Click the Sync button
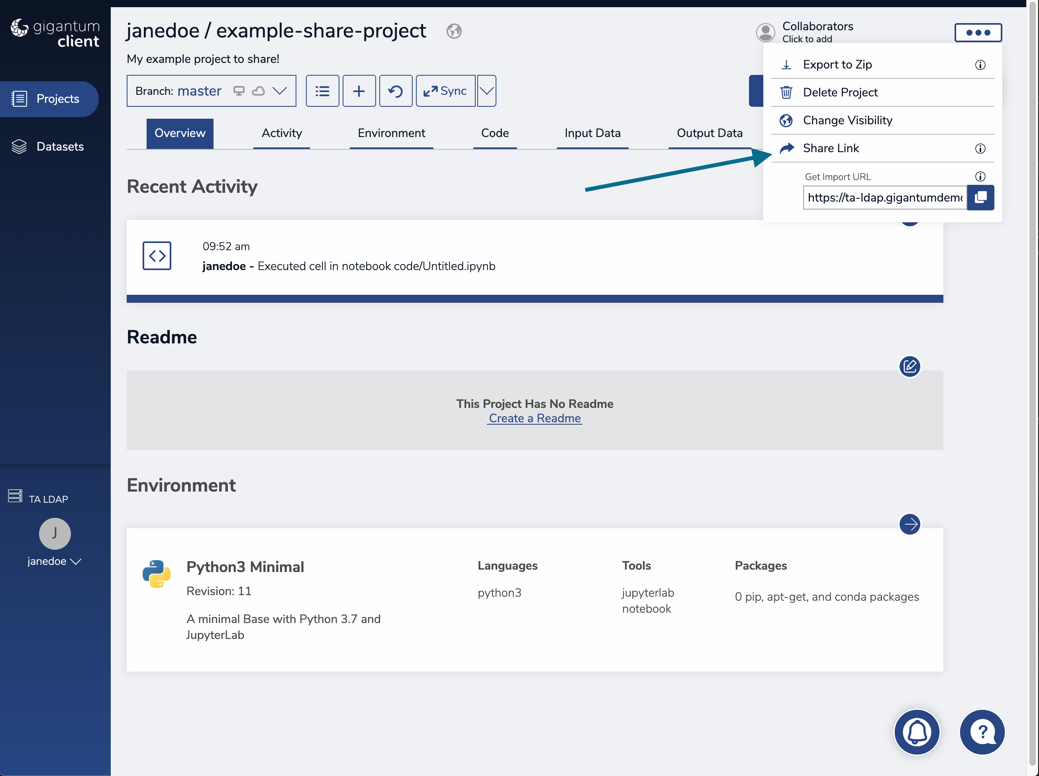This screenshot has height=776, width=1039. click(x=445, y=91)
